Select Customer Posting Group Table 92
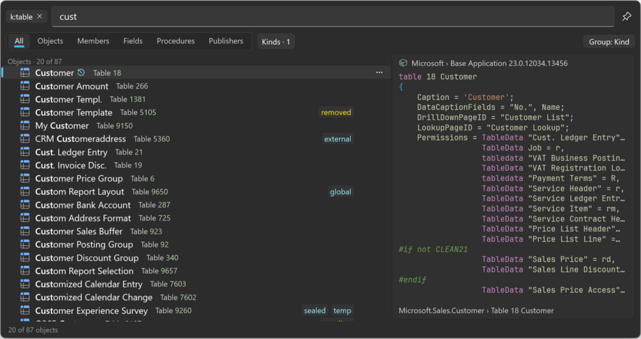The image size is (641, 339). (x=196, y=245)
